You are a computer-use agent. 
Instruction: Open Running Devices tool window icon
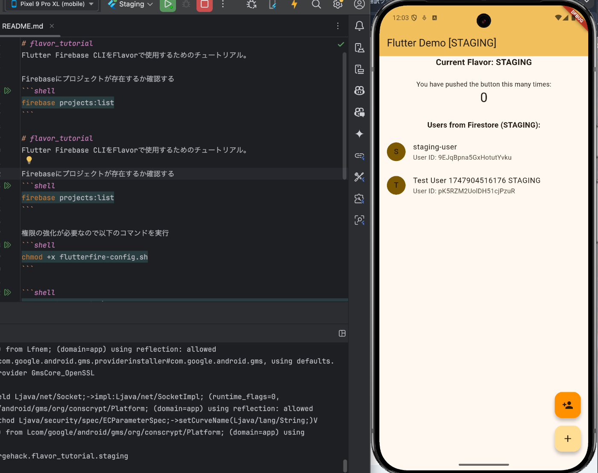click(360, 69)
